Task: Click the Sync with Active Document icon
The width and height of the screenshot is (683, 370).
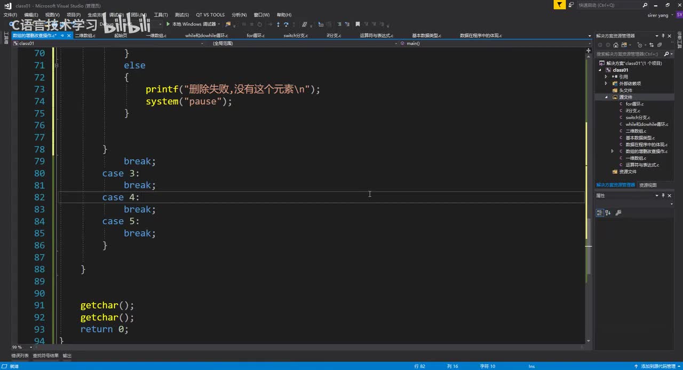Action: point(651,45)
